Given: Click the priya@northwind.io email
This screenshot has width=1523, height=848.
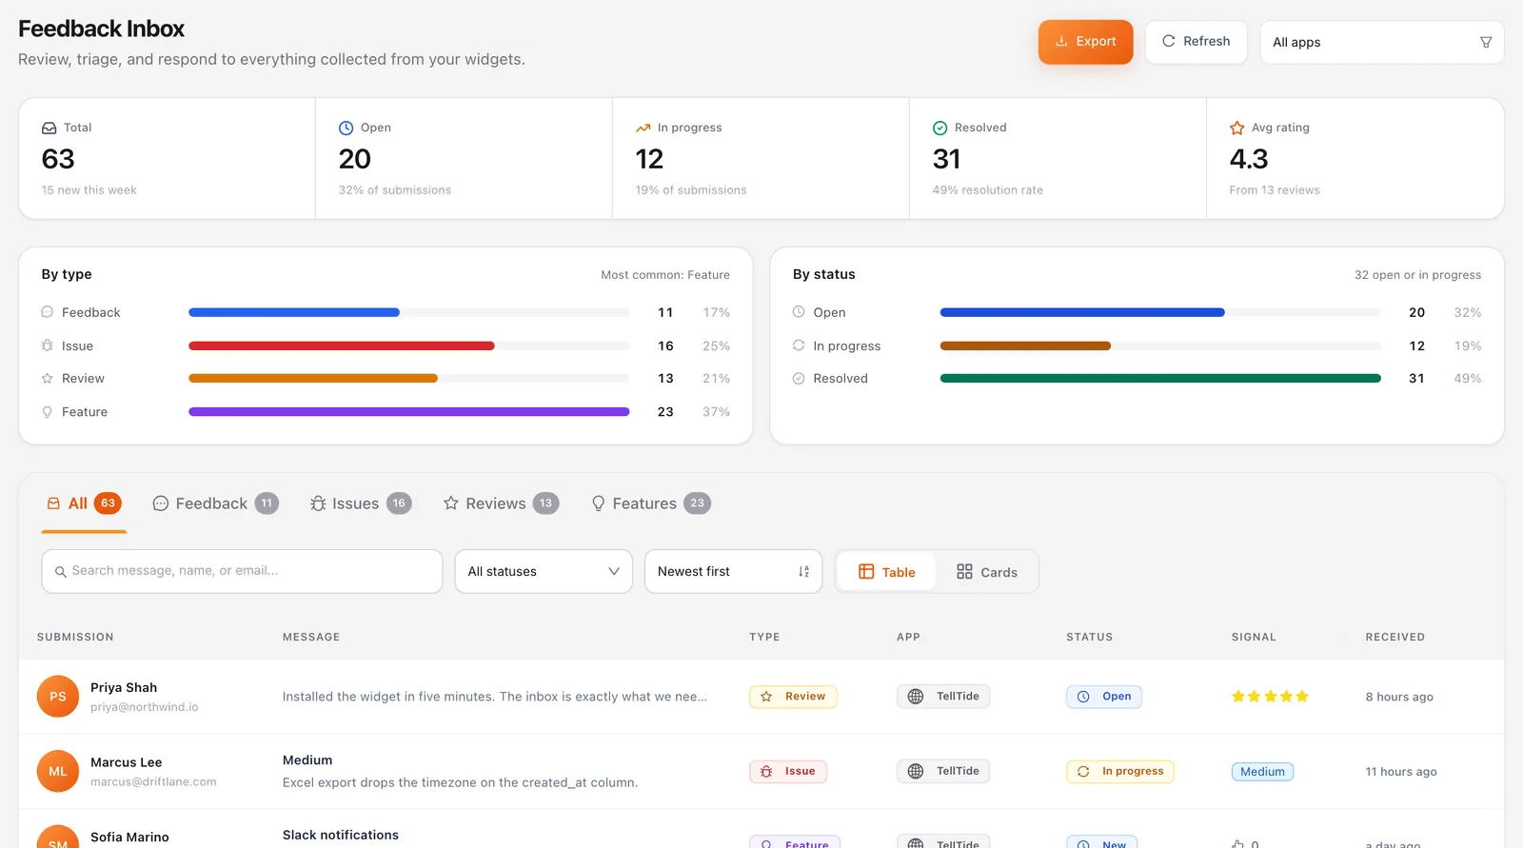Looking at the screenshot, I should coord(145,707).
